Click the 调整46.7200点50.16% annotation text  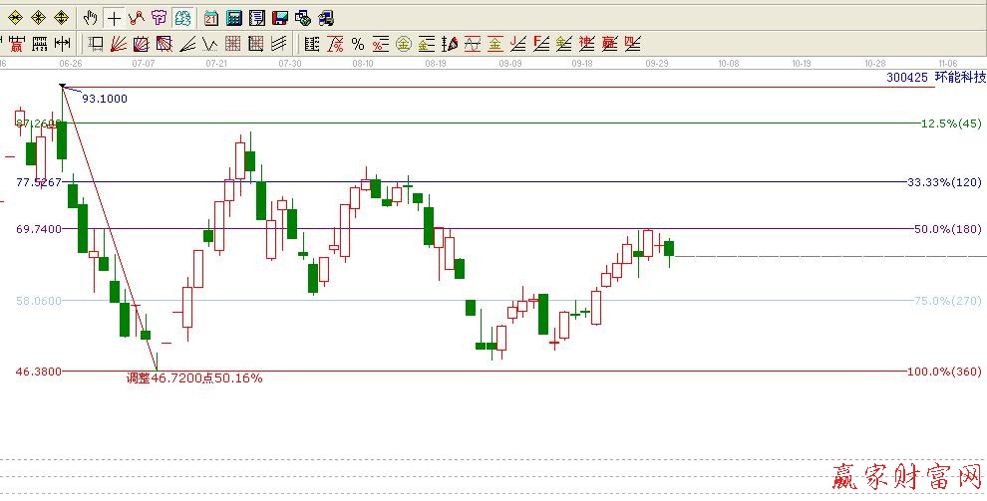click(193, 378)
